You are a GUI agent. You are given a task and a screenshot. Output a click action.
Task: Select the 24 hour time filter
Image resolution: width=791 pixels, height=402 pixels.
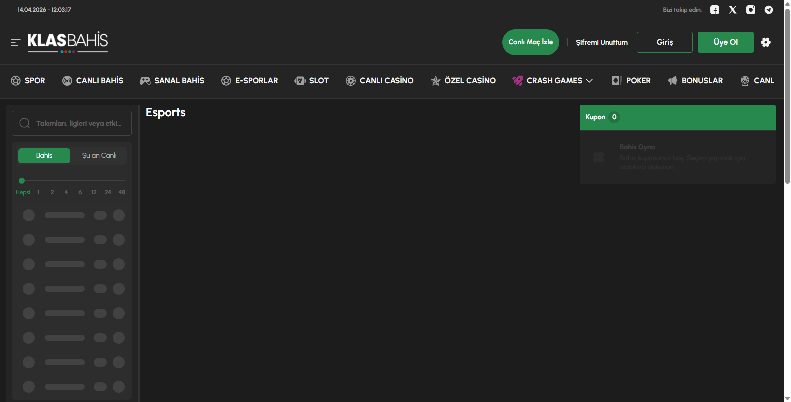pyautogui.click(x=108, y=192)
